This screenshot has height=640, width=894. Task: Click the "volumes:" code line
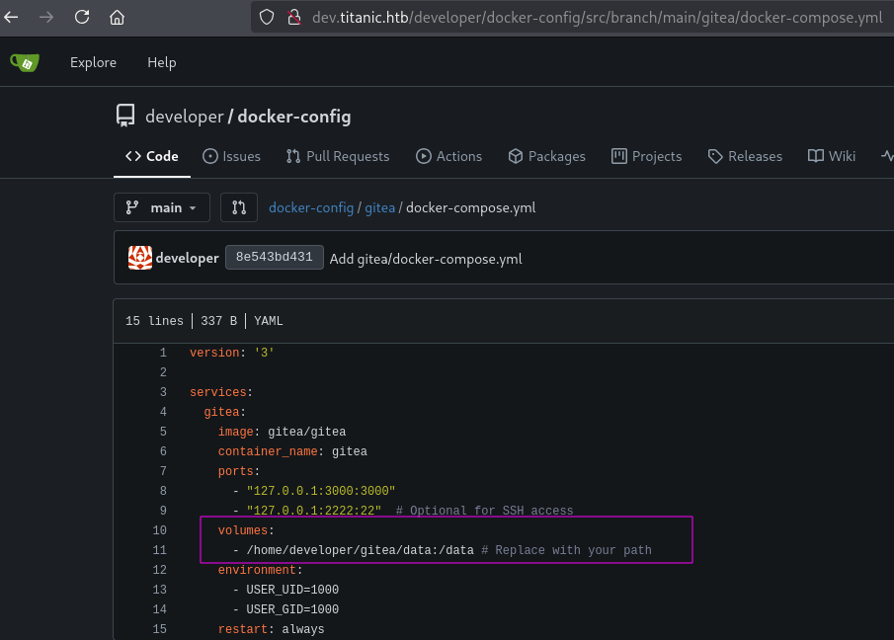click(x=246, y=530)
